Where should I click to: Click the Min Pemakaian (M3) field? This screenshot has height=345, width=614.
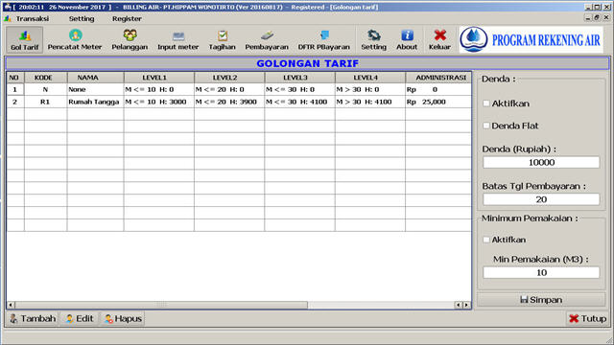pos(541,272)
